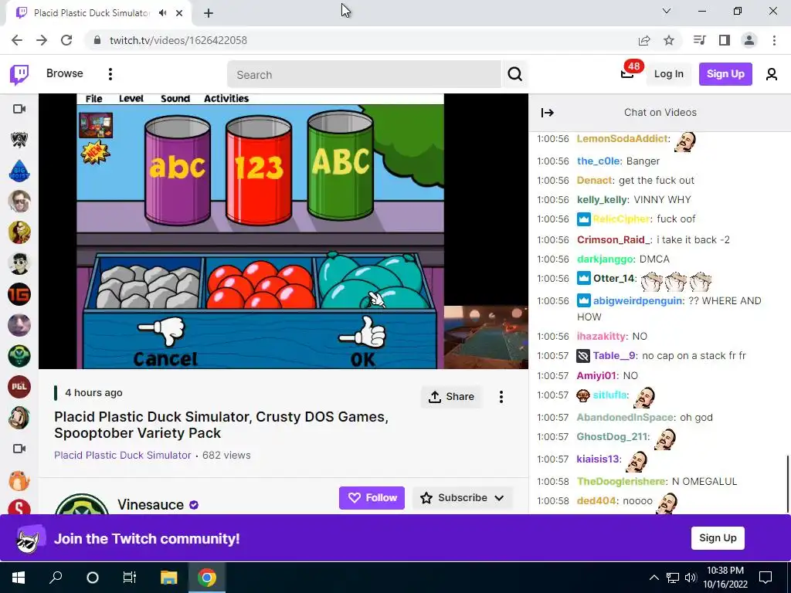The height and width of the screenshot is (593, 791).
Task: Open the volume control in system tray
Action: (x=690, y=578)
